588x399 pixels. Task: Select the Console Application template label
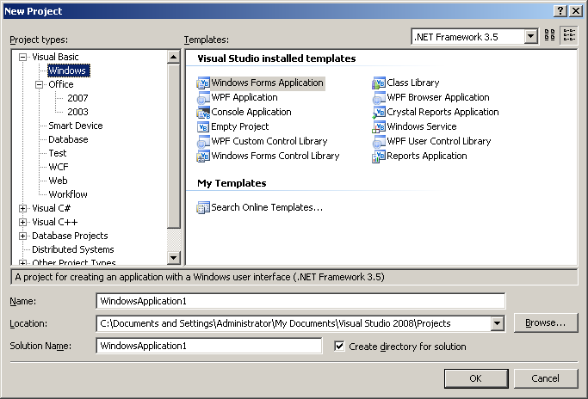[251, 112]
